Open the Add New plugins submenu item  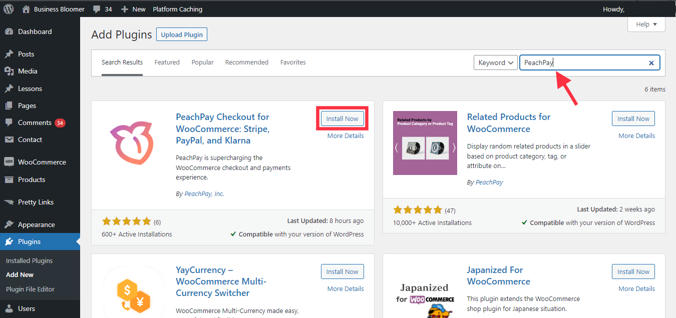coord(20,274)
